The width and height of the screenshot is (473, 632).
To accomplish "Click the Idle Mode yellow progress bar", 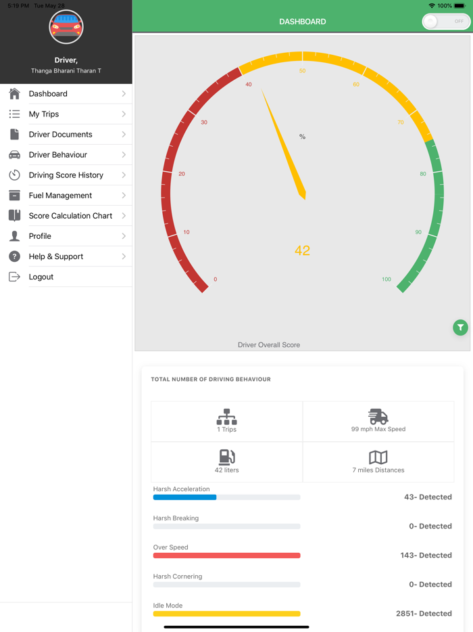I will coord(226,614).
